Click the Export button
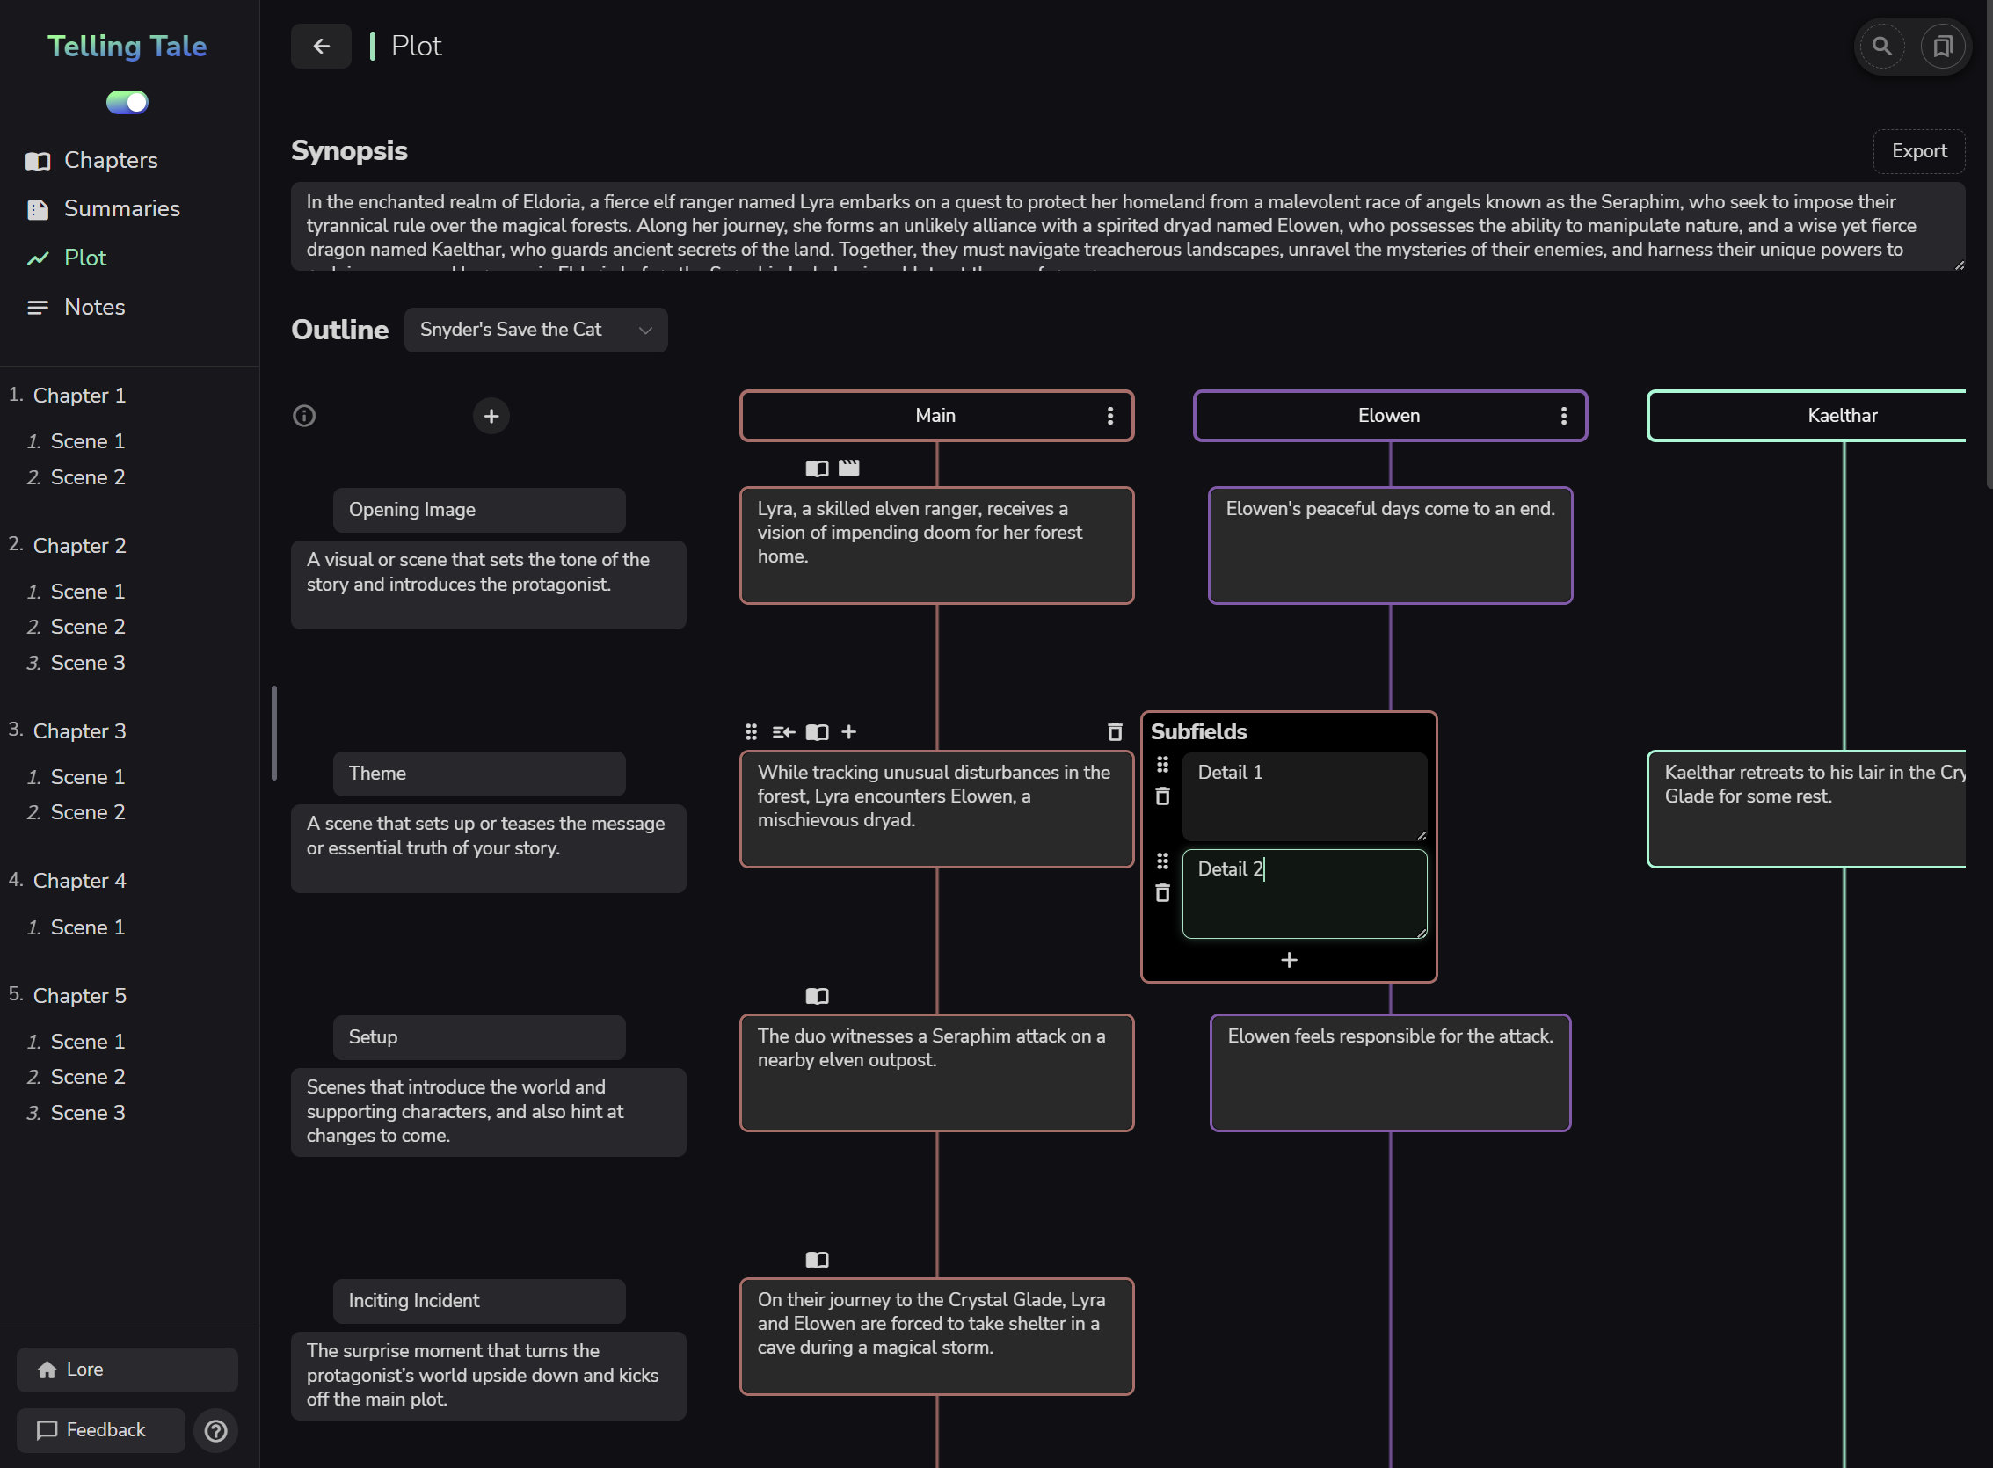 1918,151
